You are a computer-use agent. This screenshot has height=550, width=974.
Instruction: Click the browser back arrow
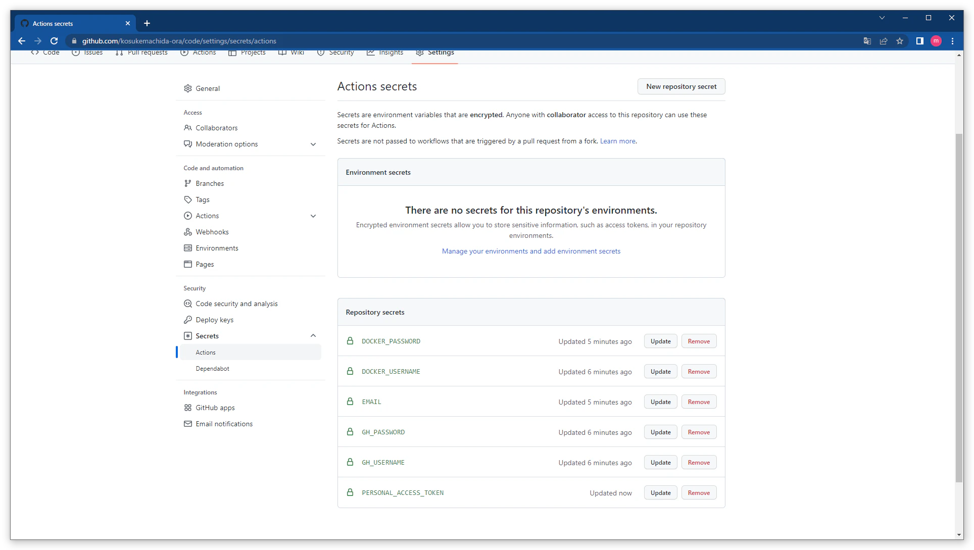coord(21,41)
